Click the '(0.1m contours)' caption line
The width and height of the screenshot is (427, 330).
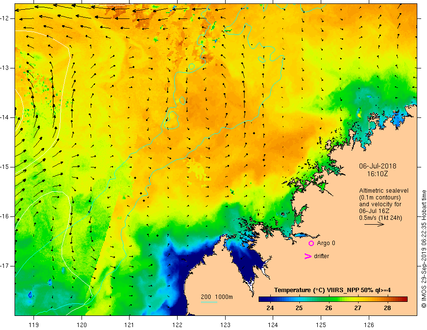tap(379, 198)
